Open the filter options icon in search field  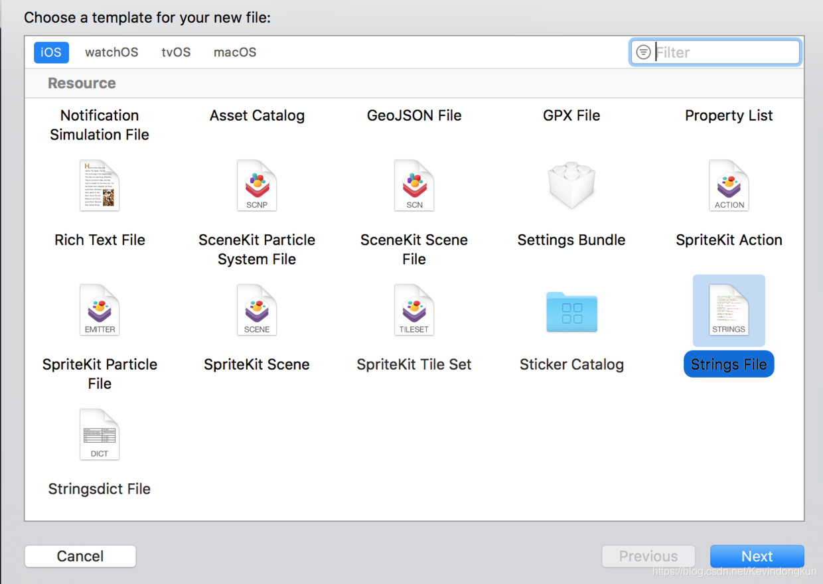[643, 52]
